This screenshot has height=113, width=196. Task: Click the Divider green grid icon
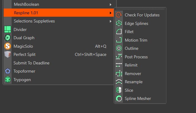[8, 29]
